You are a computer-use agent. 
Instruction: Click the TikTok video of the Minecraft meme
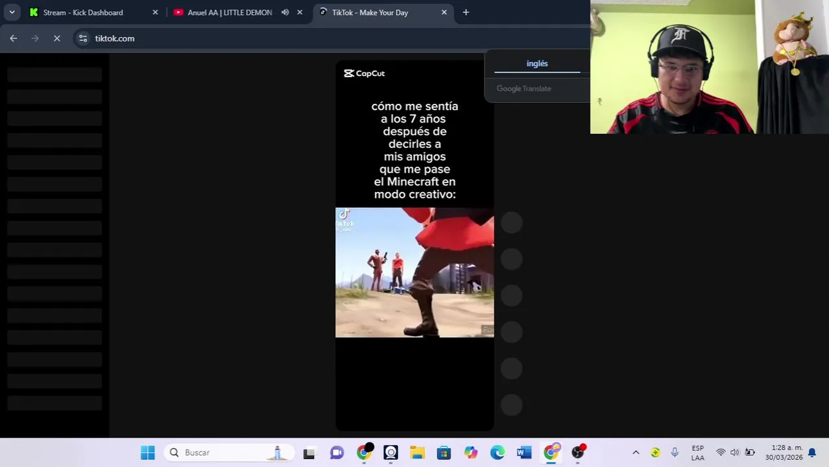pos(414,245)
